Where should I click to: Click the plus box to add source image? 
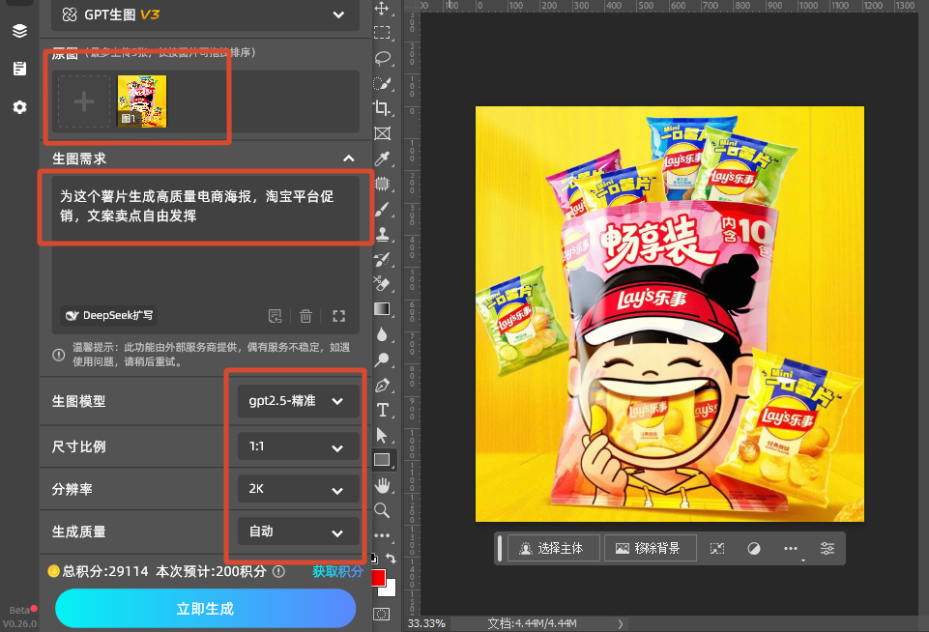[83, 101]
